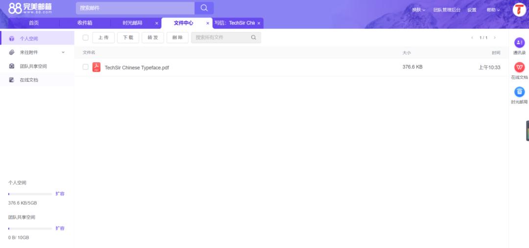529x248 pixels.
Task: Open 时光邮局 icon in right sidebar
Action: [x=519, y=92]
